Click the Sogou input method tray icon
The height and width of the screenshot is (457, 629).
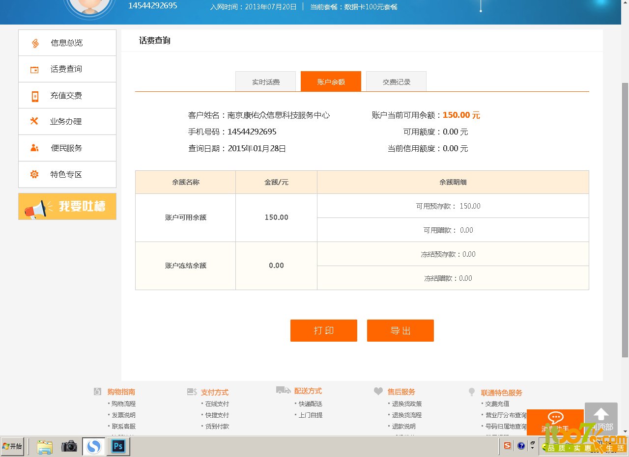[x=508, y=446]
